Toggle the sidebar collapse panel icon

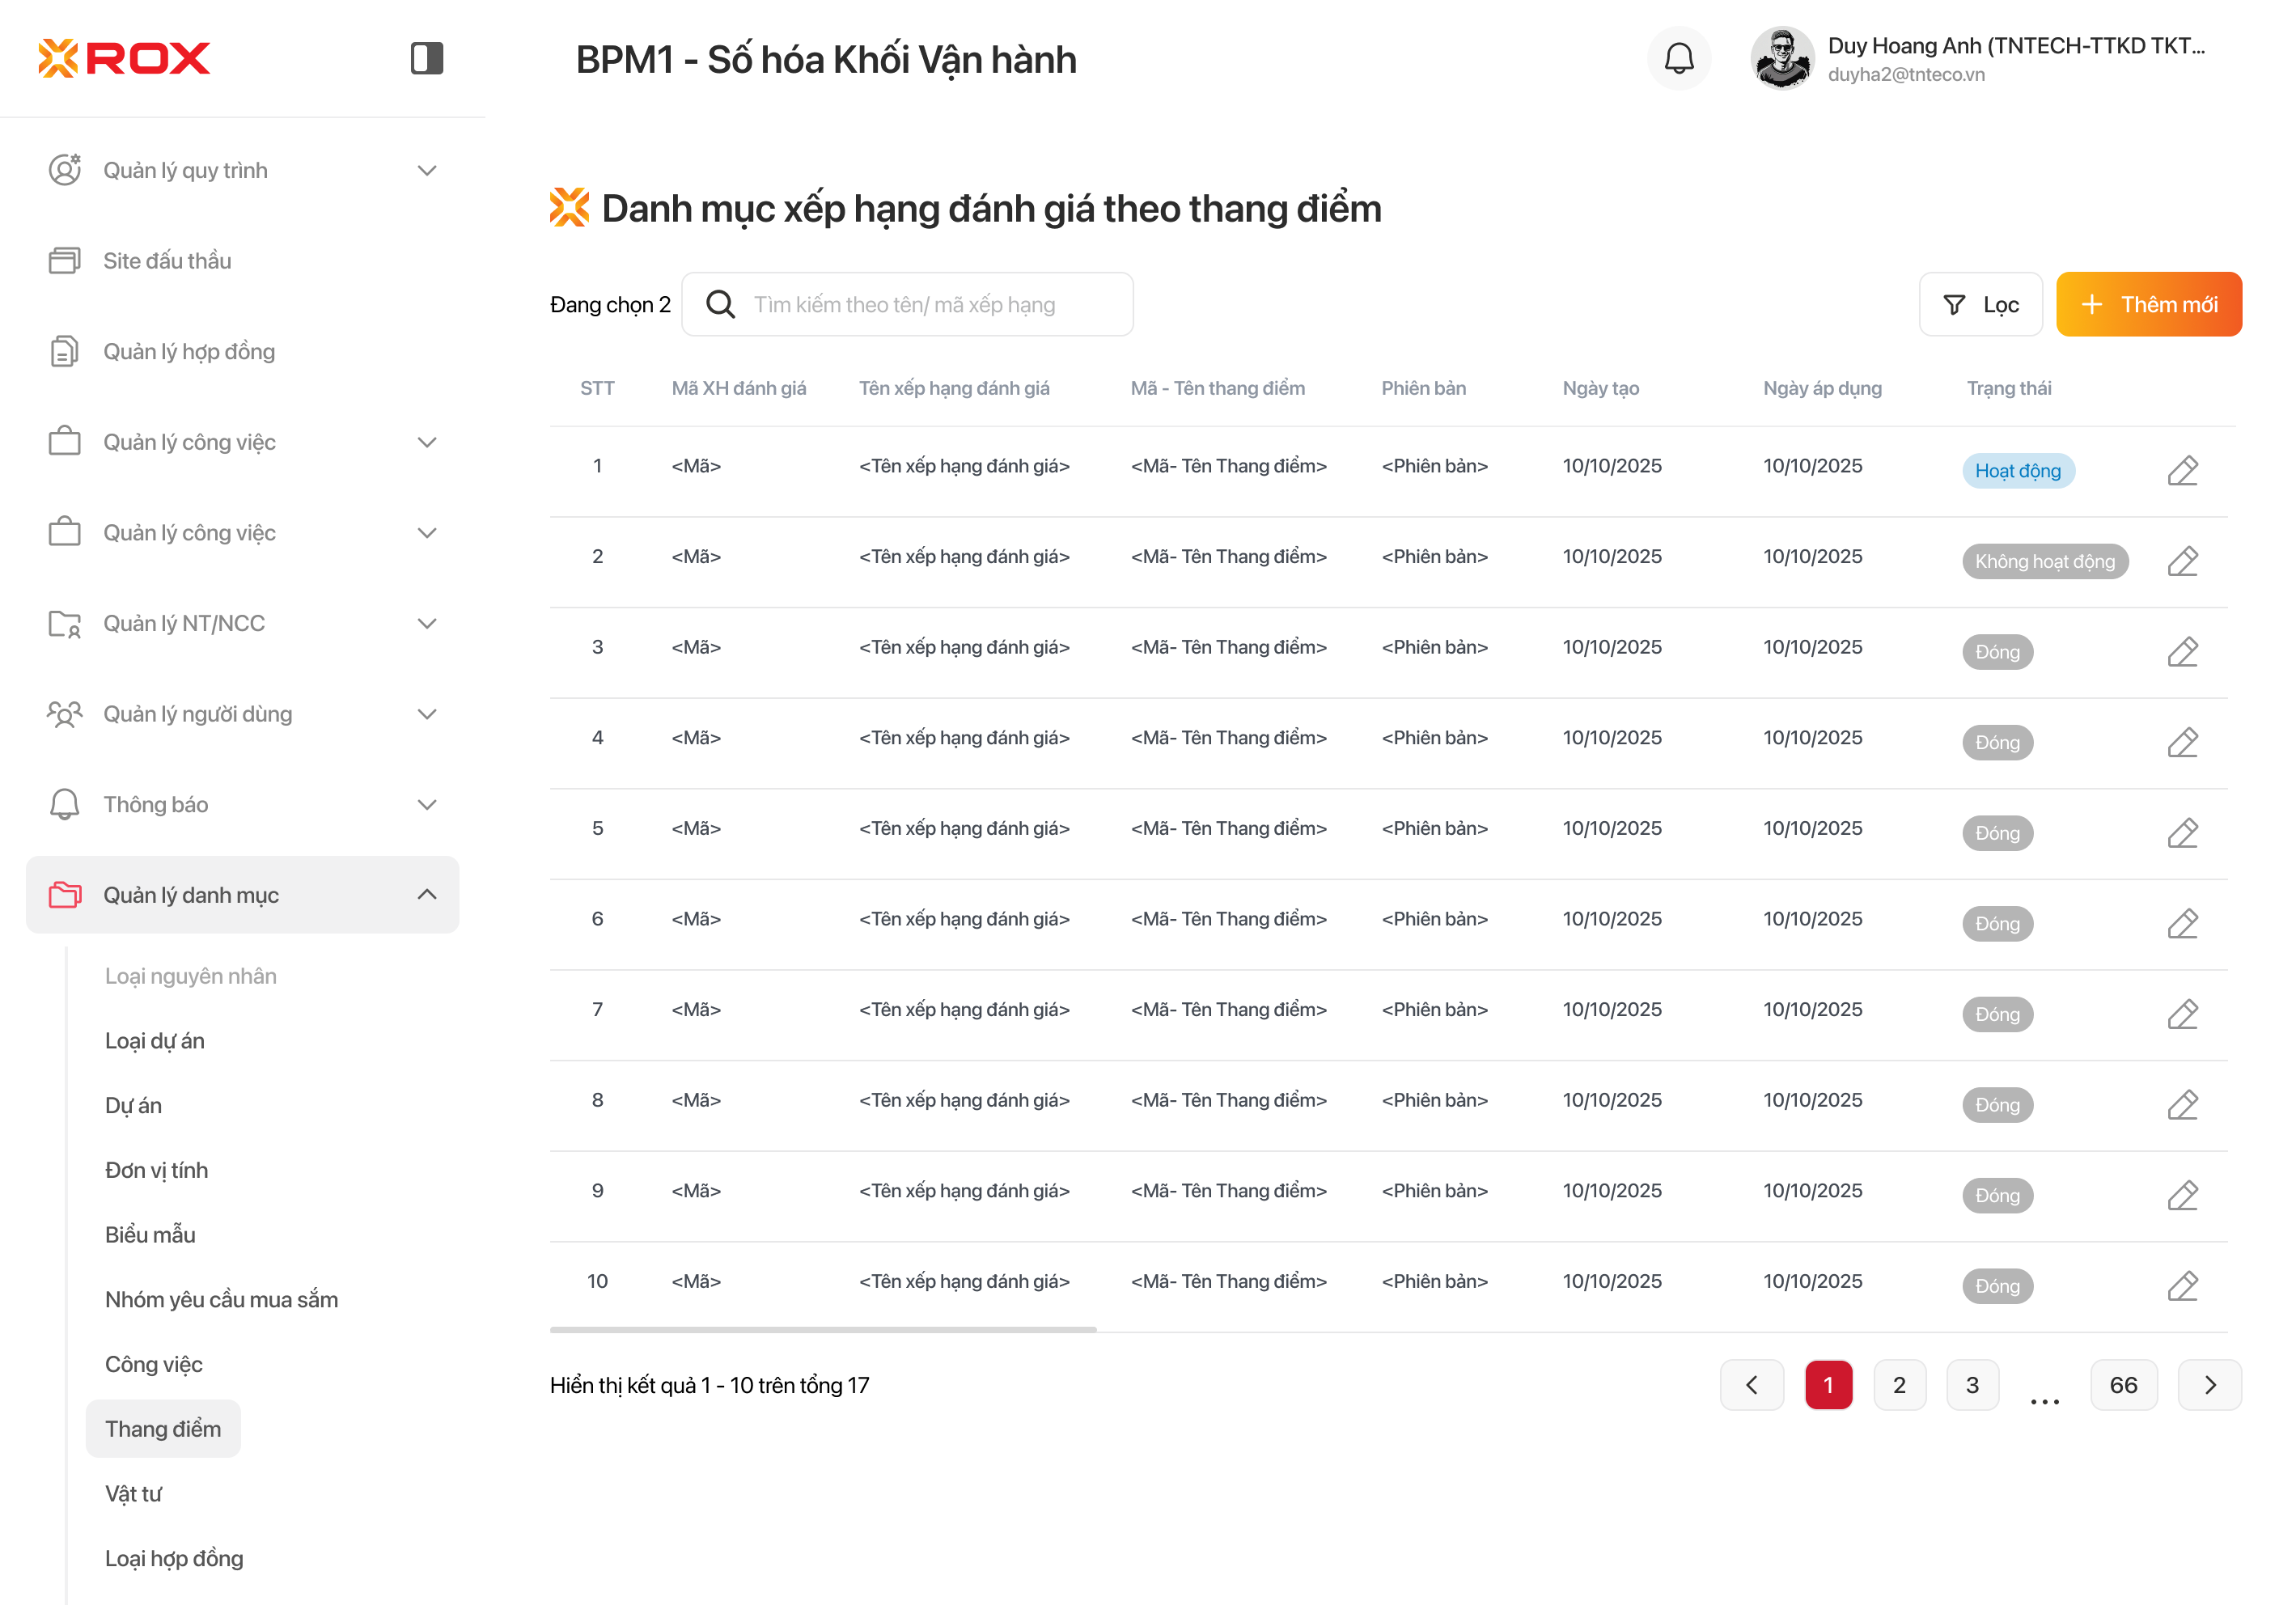[426, 58]
